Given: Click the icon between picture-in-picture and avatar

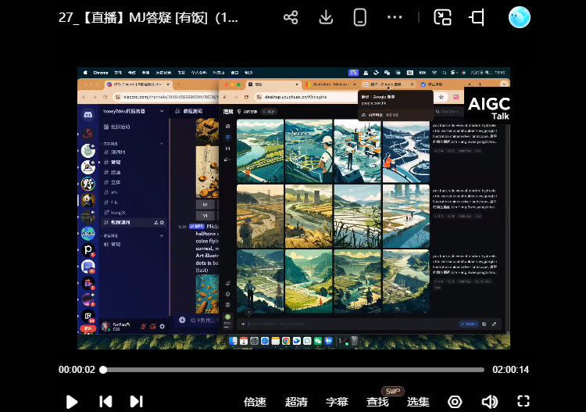Looking at the screenshot, I should [477, 17].
